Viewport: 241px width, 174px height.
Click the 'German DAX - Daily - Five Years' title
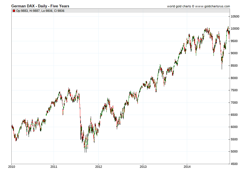click(40, 6)
